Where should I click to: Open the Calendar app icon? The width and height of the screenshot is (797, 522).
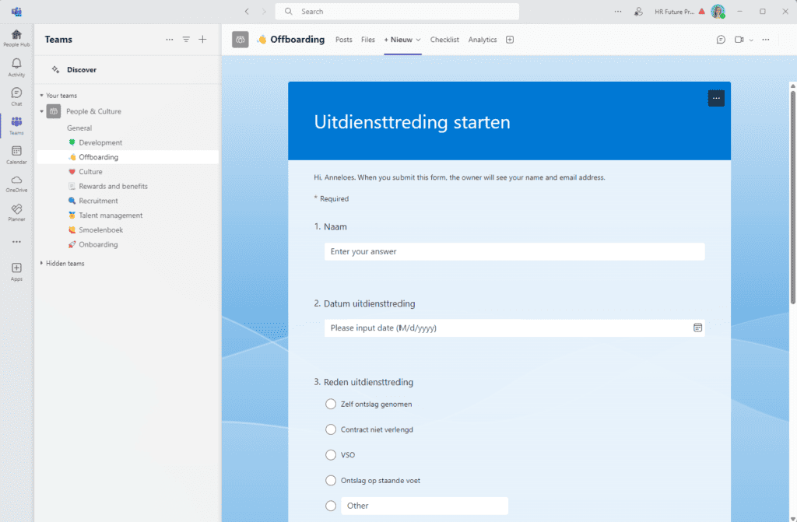[x=16, y=155]
